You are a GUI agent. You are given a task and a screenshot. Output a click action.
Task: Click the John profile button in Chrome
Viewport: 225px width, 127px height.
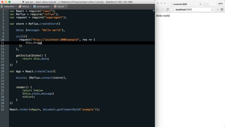pos(220,4)
